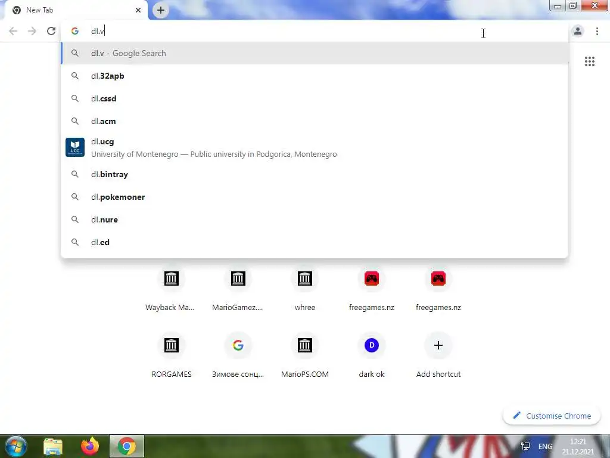
Task: Open File Explorer from the taskbar
Action: point(53,446)
